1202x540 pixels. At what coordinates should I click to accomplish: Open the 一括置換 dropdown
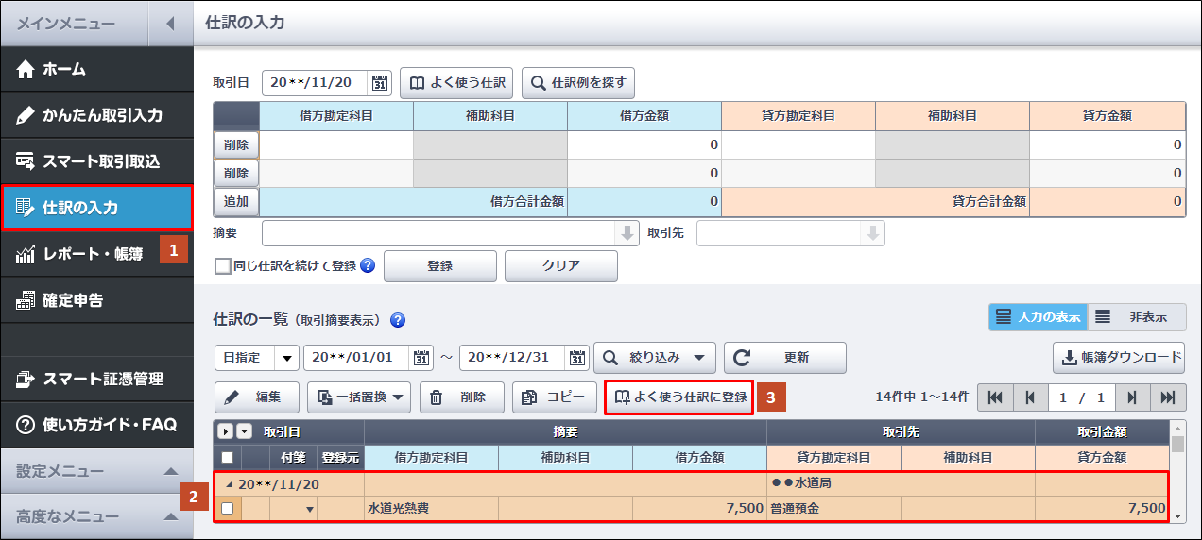coord(359,397)
